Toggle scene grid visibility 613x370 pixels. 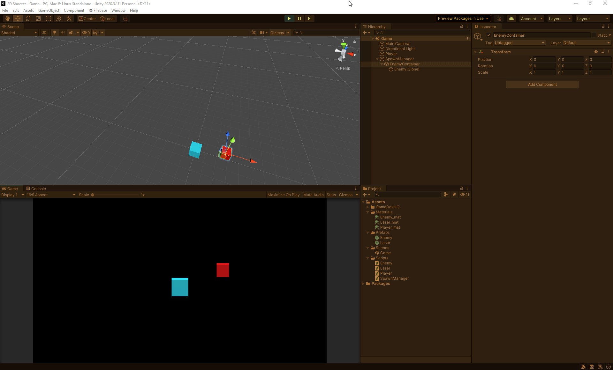pyautogui.click(x=95, y=33)
